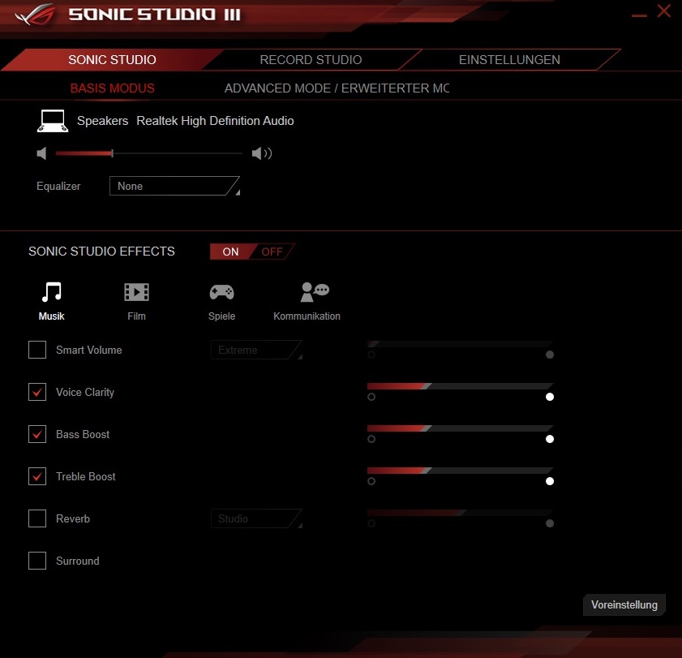Click Voice Clarity maximum dot
The height and width of the screenshot is (658, 682).
550,397
